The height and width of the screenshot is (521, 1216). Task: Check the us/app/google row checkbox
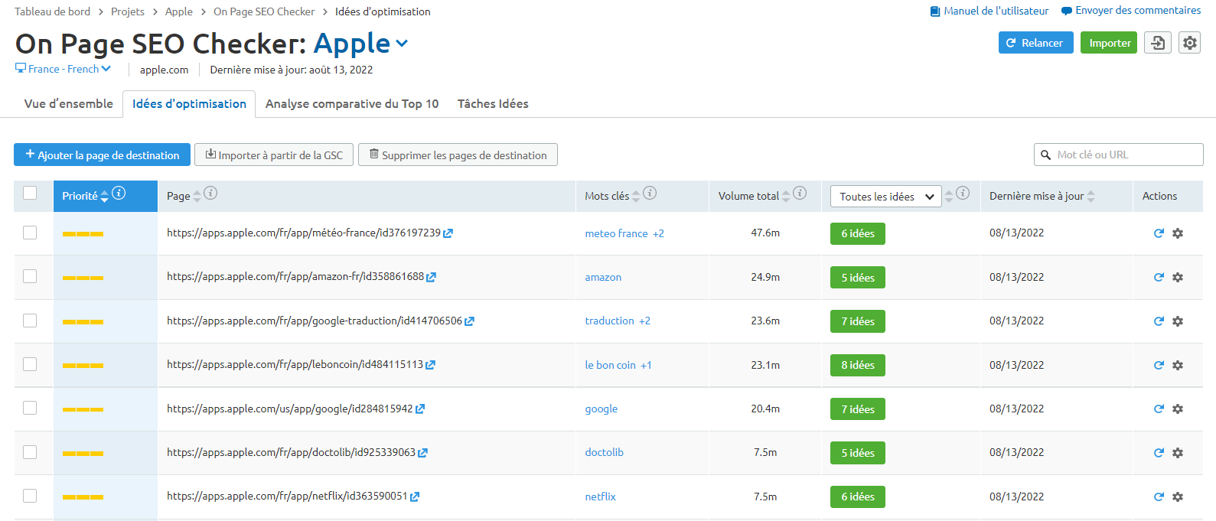pos(30,408)
